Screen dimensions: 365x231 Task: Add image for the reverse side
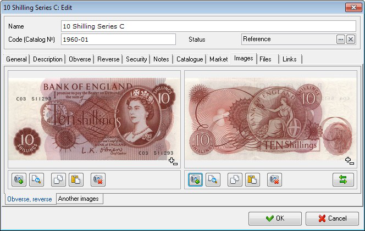195,179
